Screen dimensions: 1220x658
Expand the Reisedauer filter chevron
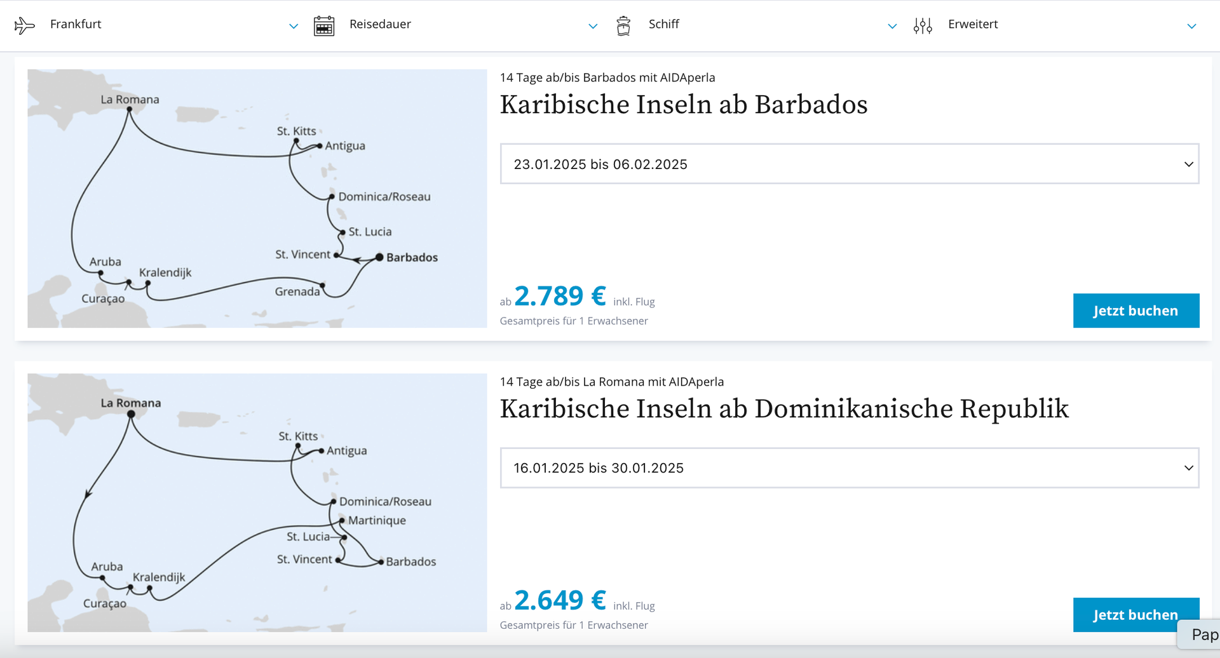[593, 27]
